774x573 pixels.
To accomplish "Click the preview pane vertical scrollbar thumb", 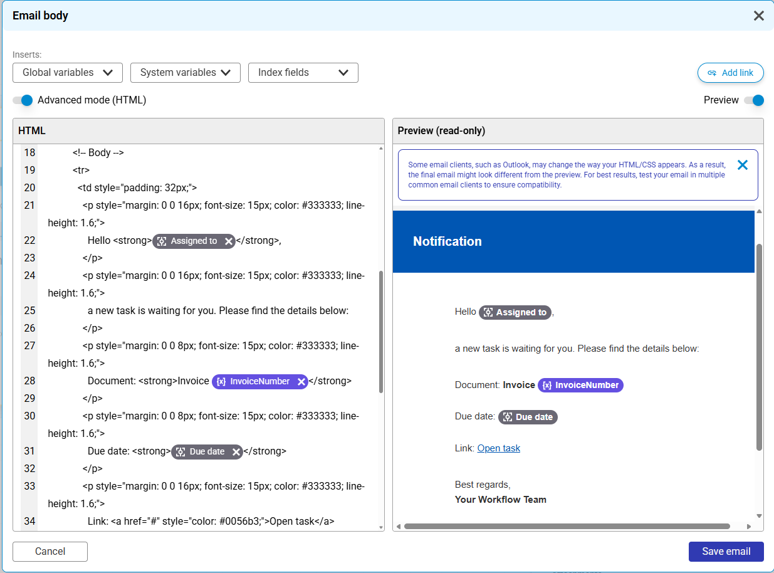I will (x=759, y=347).
